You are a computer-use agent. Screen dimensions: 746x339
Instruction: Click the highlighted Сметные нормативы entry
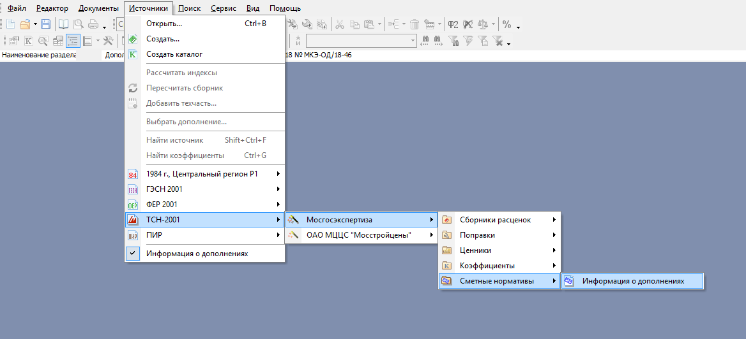pos(499,281)
